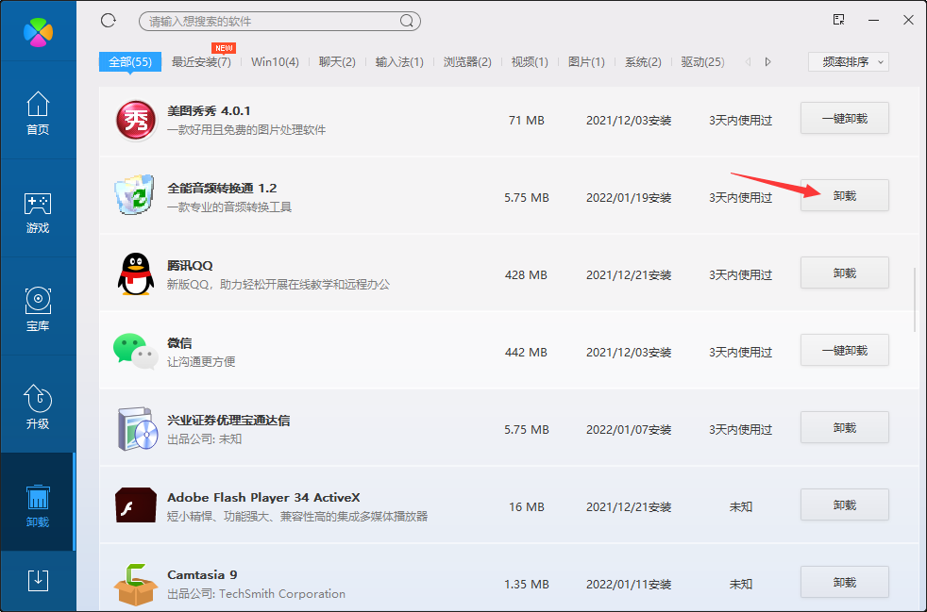This screenshot has width=927, height=612.
Task: Click the 短小精悍 Flash Player description
Action: point(297,517)
